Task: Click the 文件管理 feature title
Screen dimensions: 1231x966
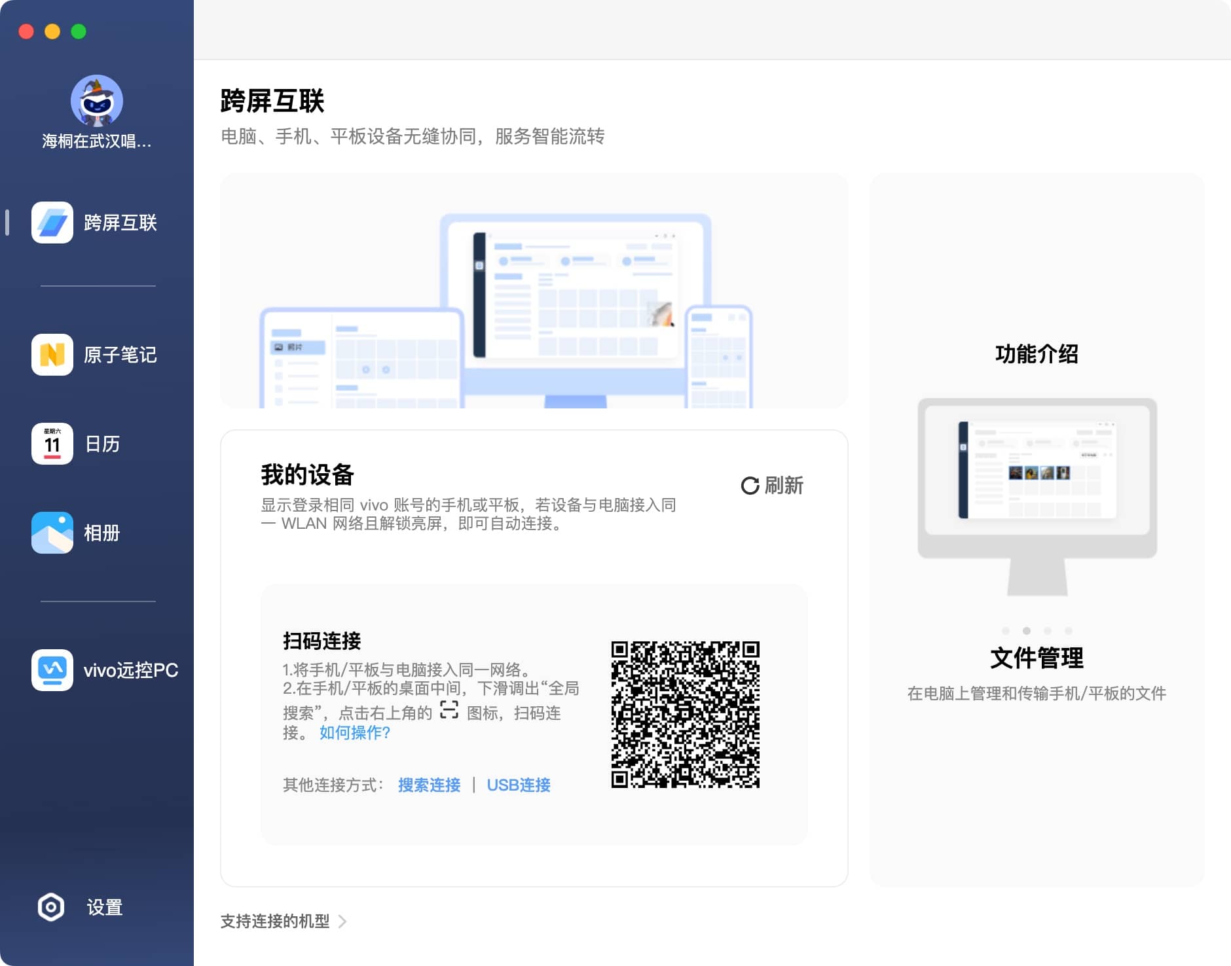Action: click(x=1037, y=658)
